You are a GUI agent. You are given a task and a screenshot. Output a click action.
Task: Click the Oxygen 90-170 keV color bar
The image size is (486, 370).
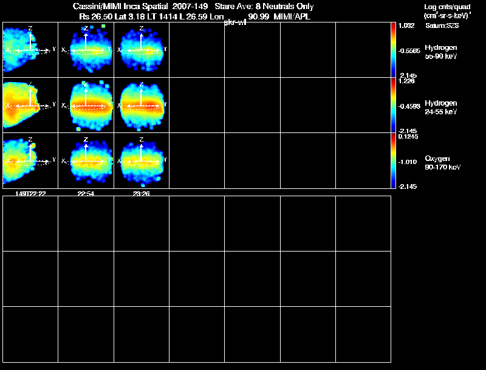pos(393,160)
